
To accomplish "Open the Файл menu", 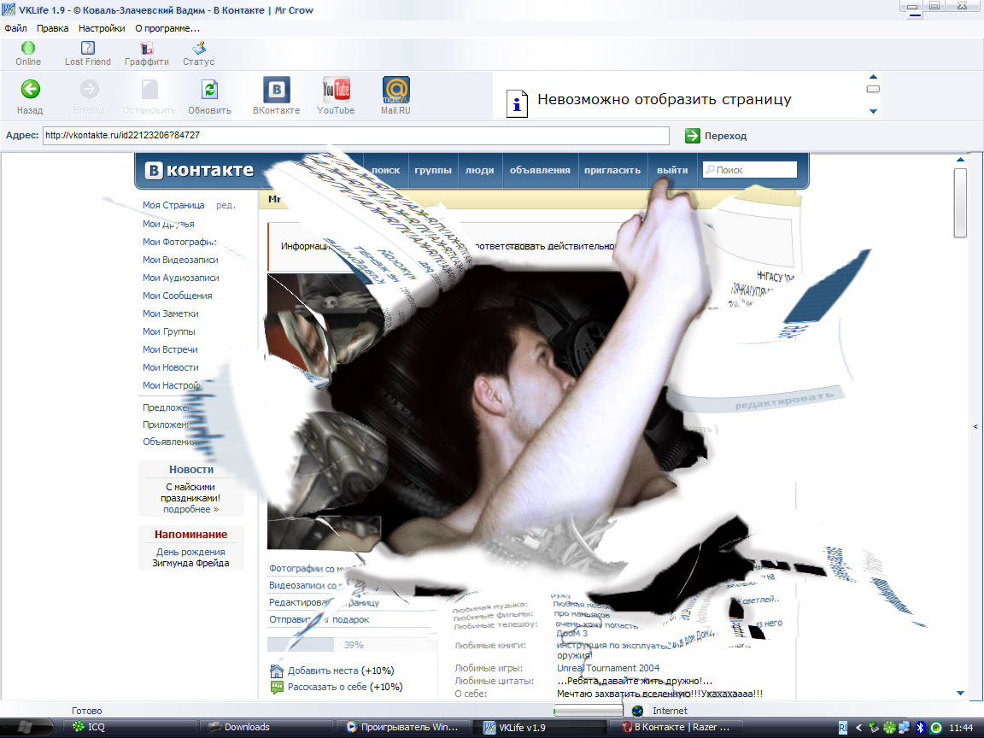I will pos(15,28).
